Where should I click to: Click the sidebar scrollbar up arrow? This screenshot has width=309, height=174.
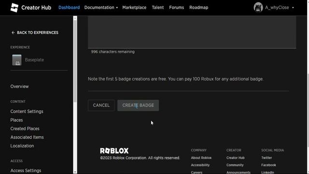coord(75,18)
